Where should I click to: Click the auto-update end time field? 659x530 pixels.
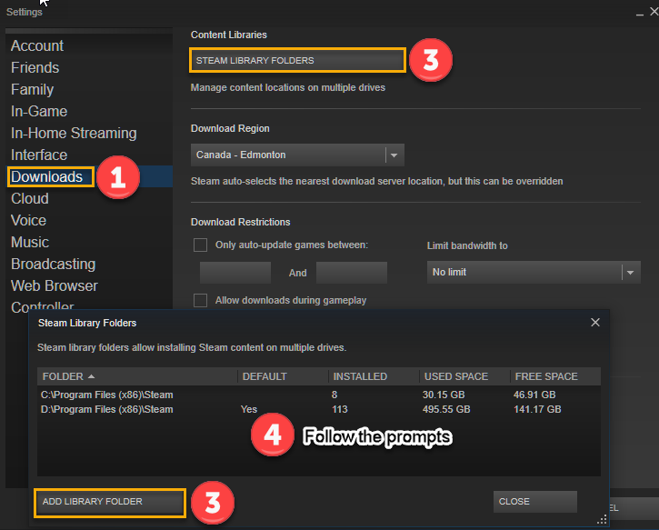pyautogui.click(x=352, y=273)
